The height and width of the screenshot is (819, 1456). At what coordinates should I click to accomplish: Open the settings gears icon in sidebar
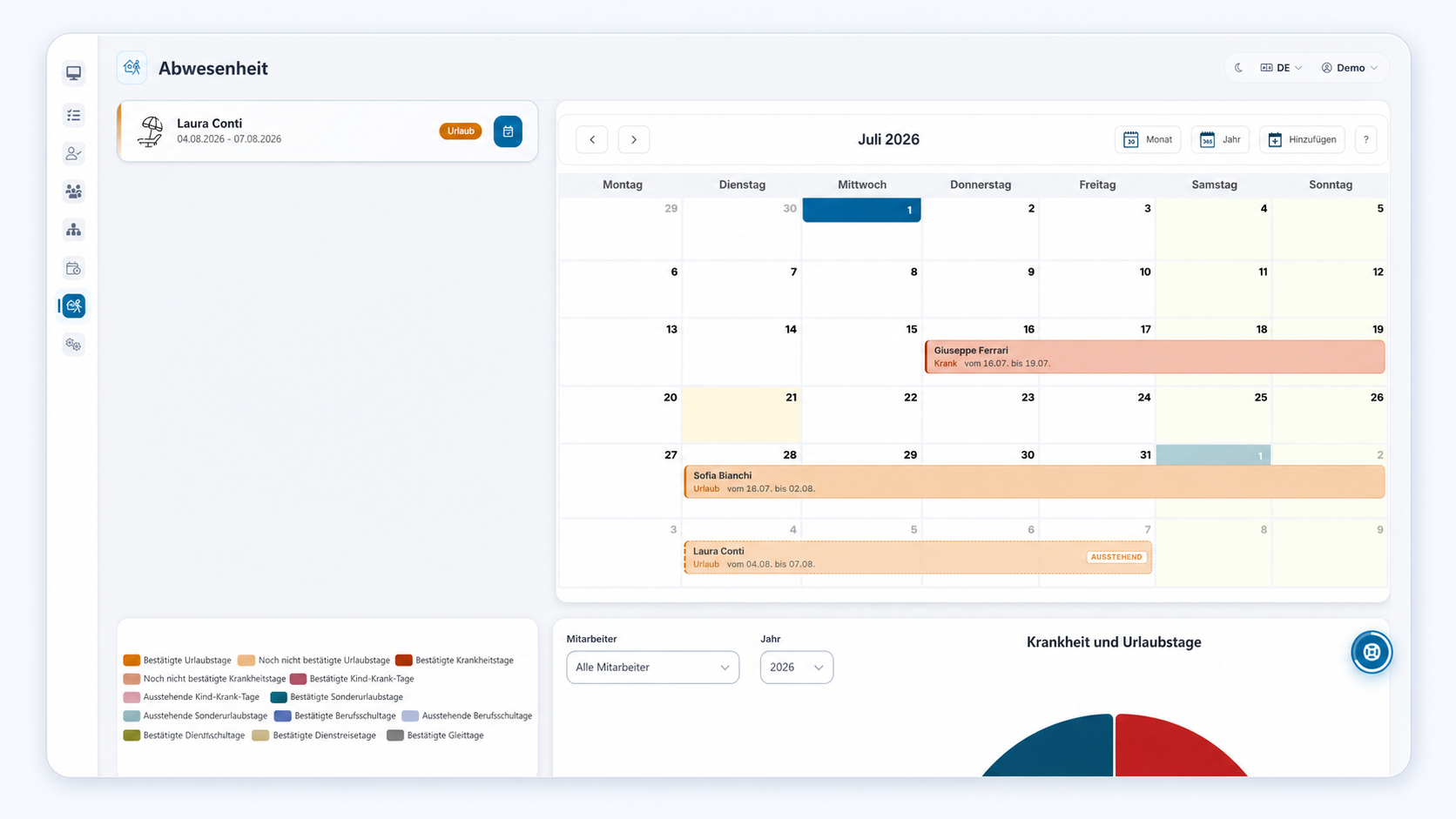pyautogui.click(x=74, y=345)
